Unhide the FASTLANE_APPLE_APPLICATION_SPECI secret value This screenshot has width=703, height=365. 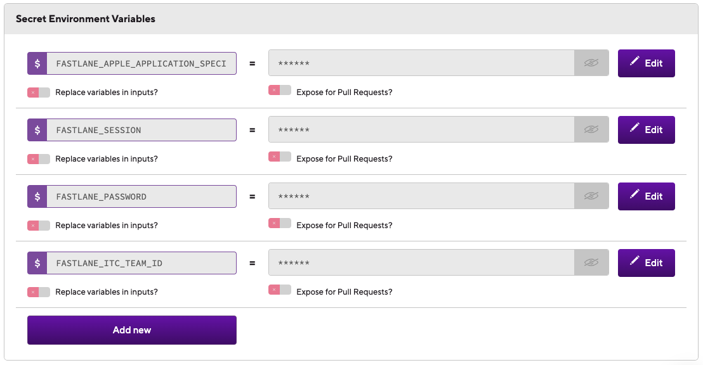(591, 63)
